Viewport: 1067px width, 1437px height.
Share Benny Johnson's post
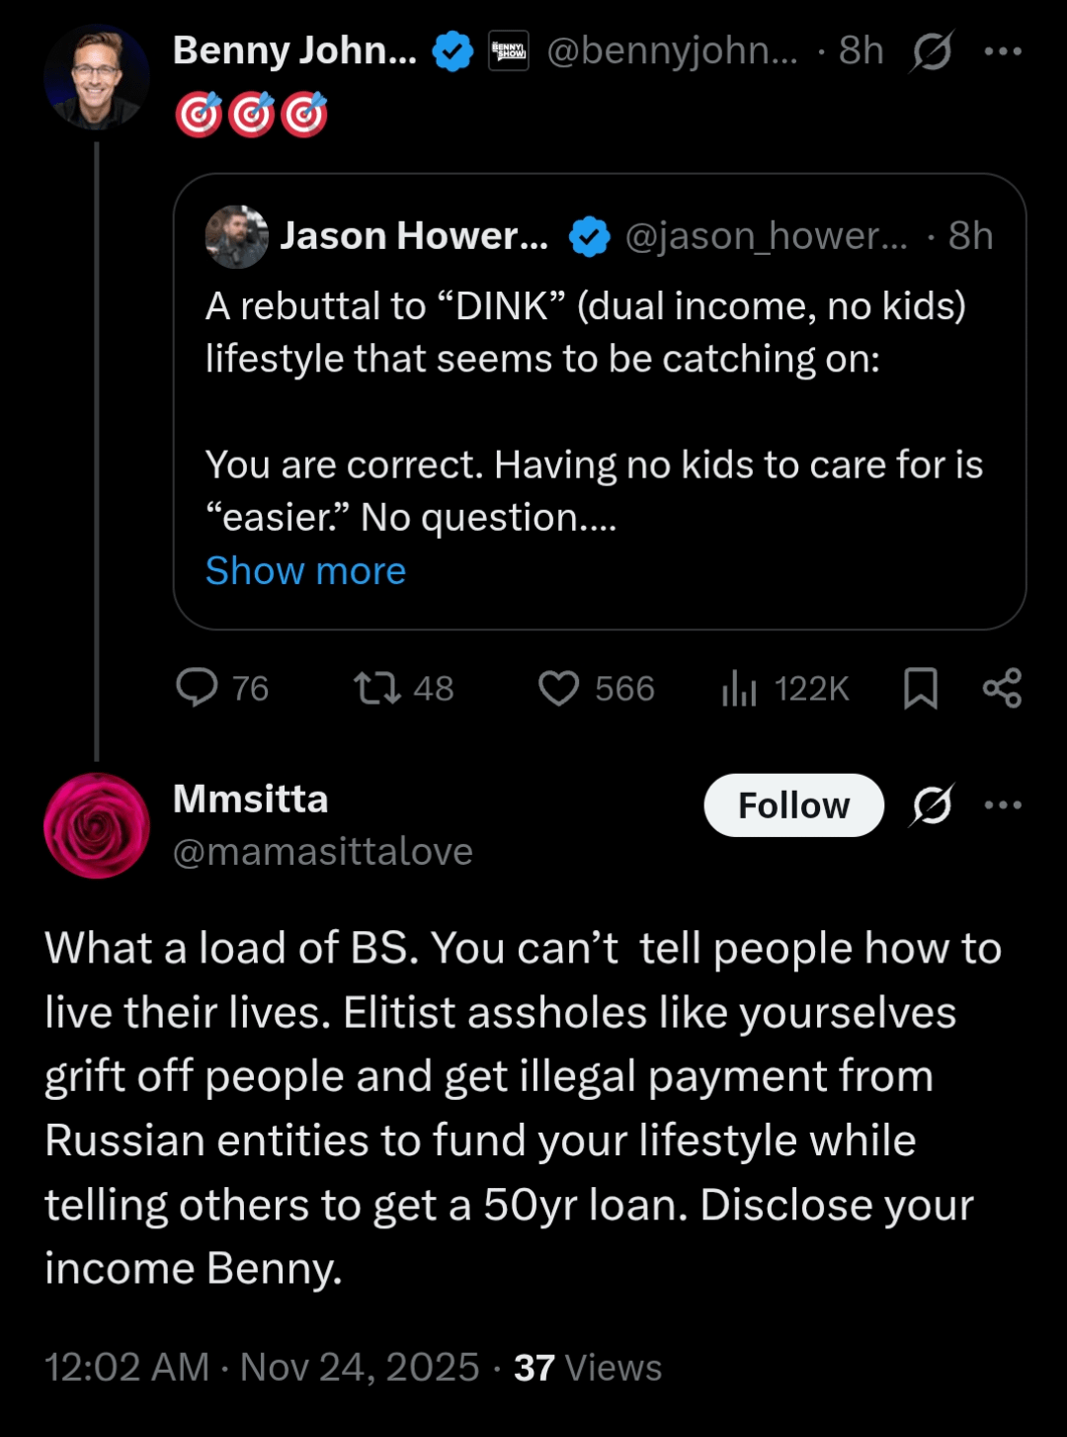coord(1002,688)
